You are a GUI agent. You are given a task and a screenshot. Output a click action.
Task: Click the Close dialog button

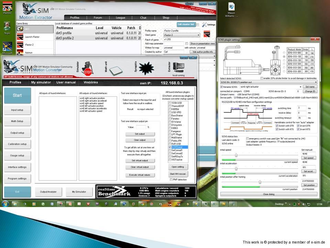tap(268, 194)
